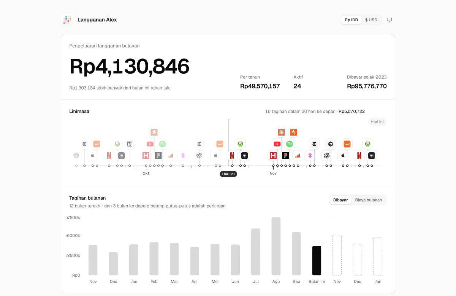The width and height of the screenshot is (456, 296).
Task: Click the faded Figma icon in October
Action: (x=158, y=156)
